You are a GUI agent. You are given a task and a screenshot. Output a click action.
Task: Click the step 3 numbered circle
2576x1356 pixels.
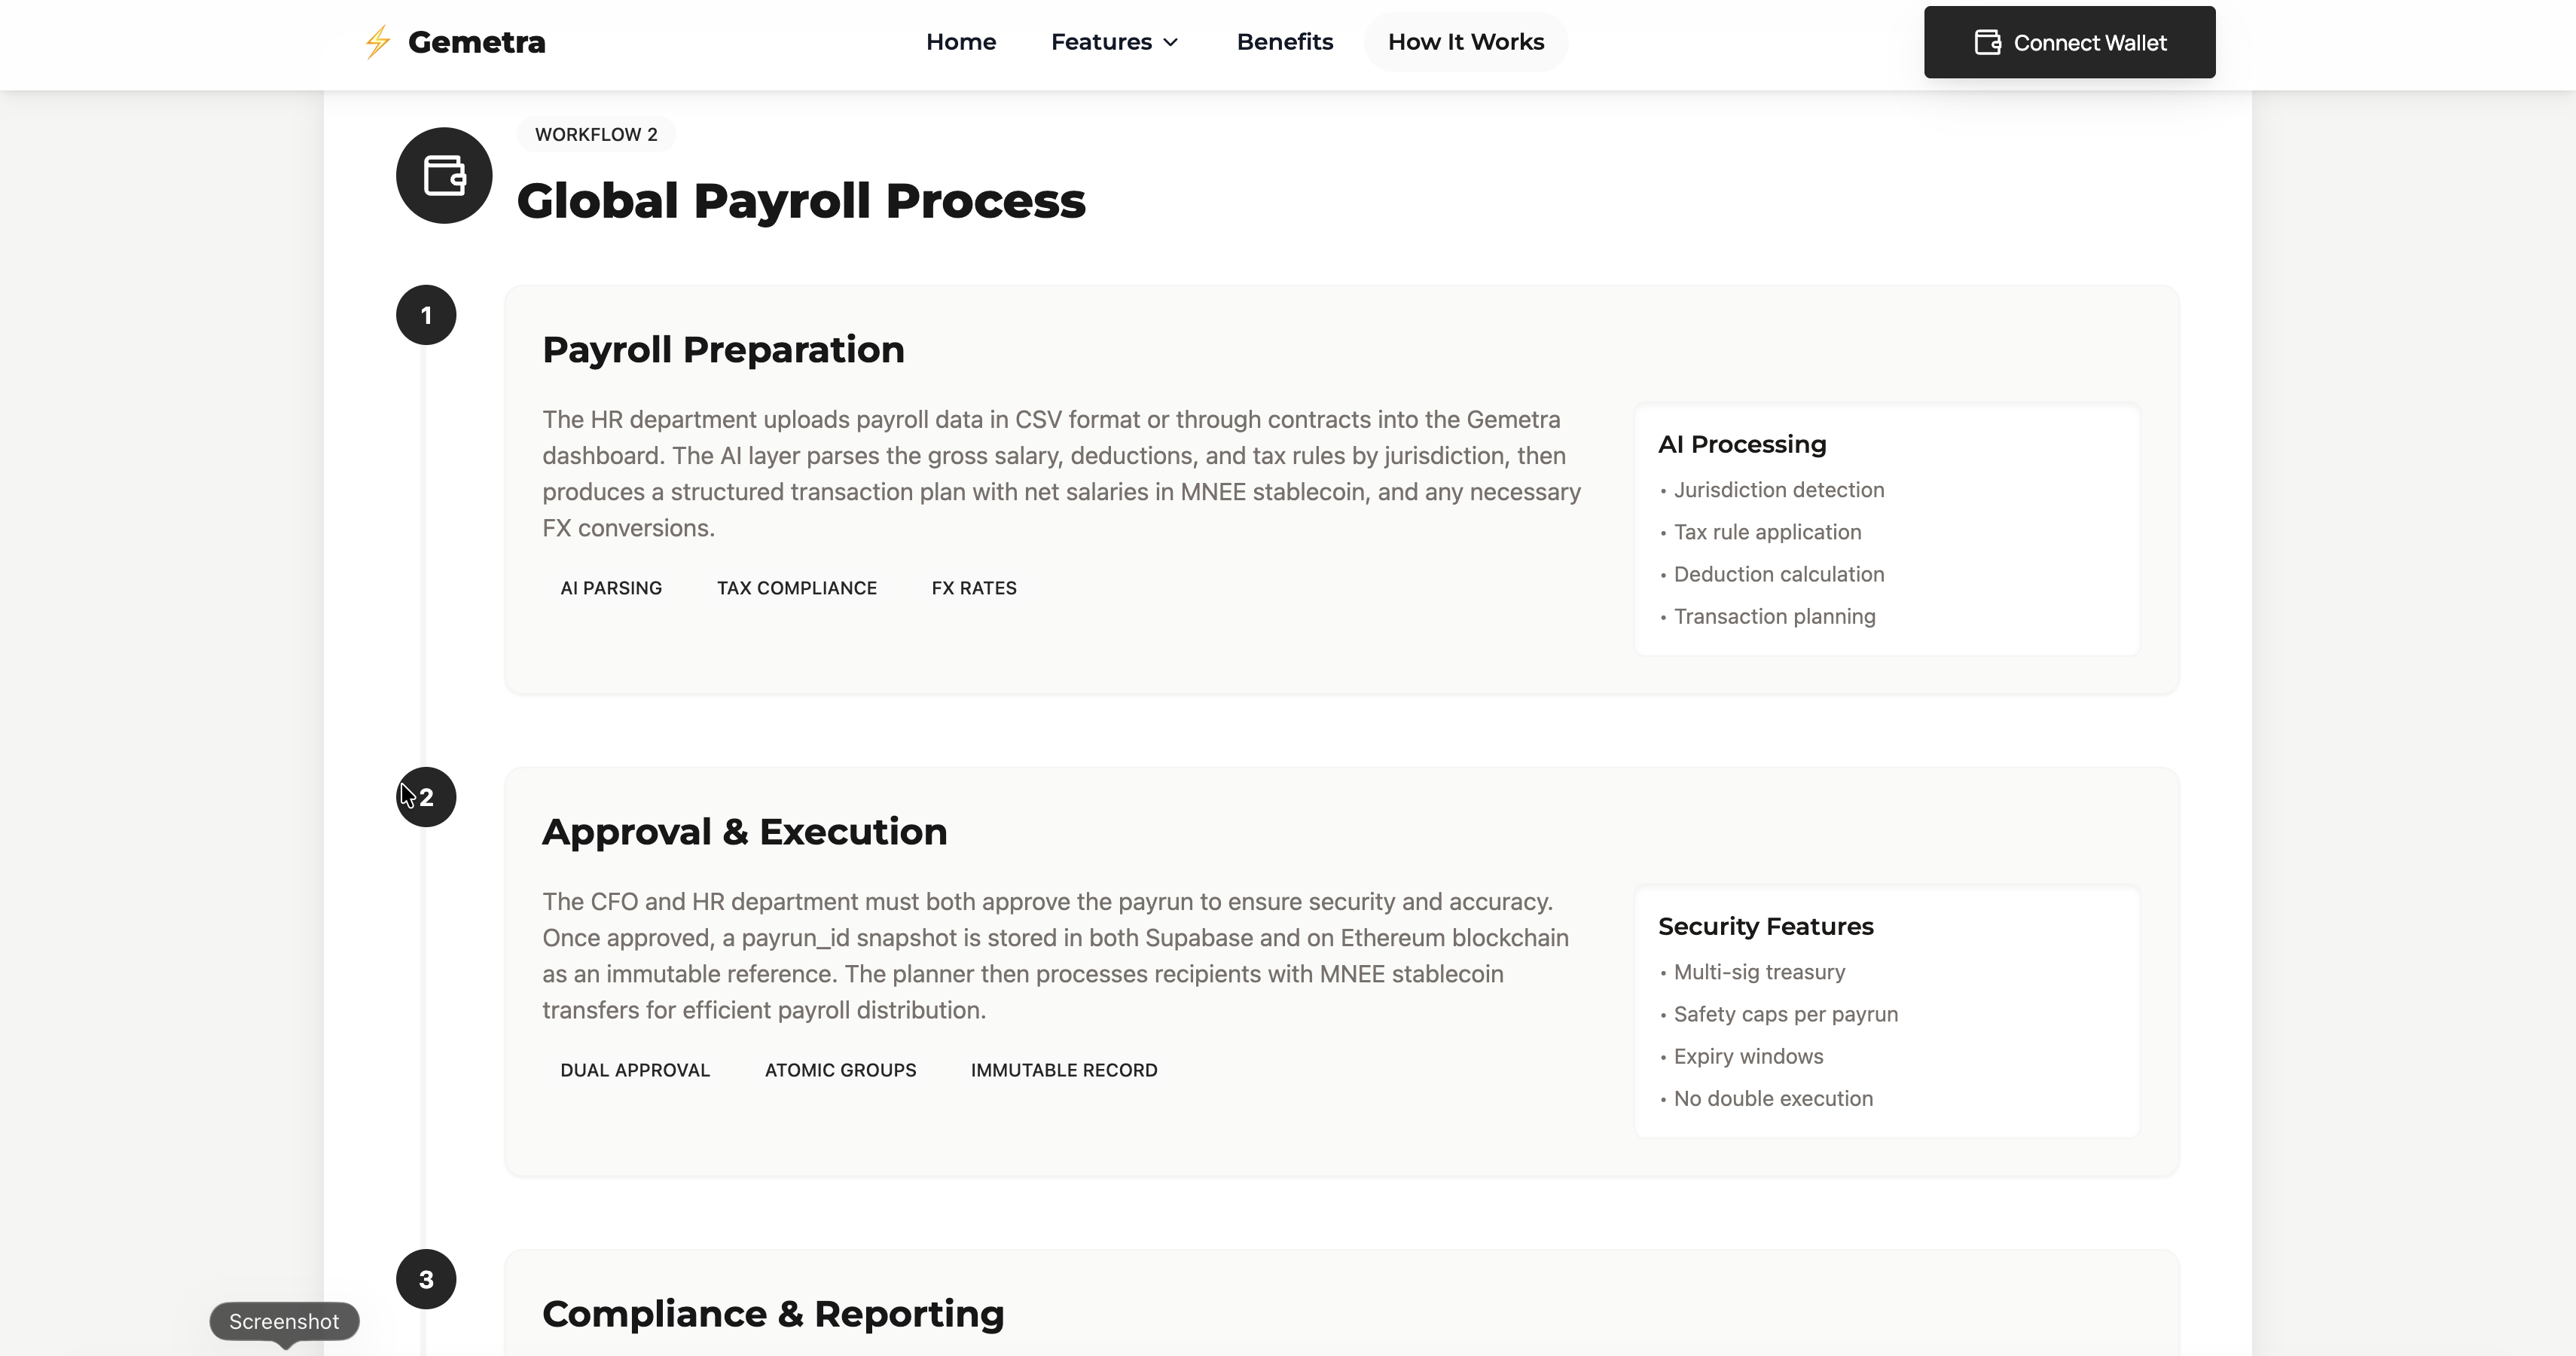click(x=426, y=1279)
